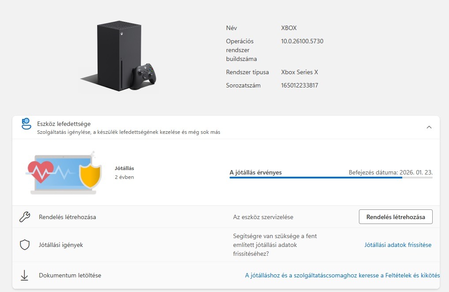Click the 2 évben warranty duration text
This screenshot has width=449, height=292.
(124, 177)
